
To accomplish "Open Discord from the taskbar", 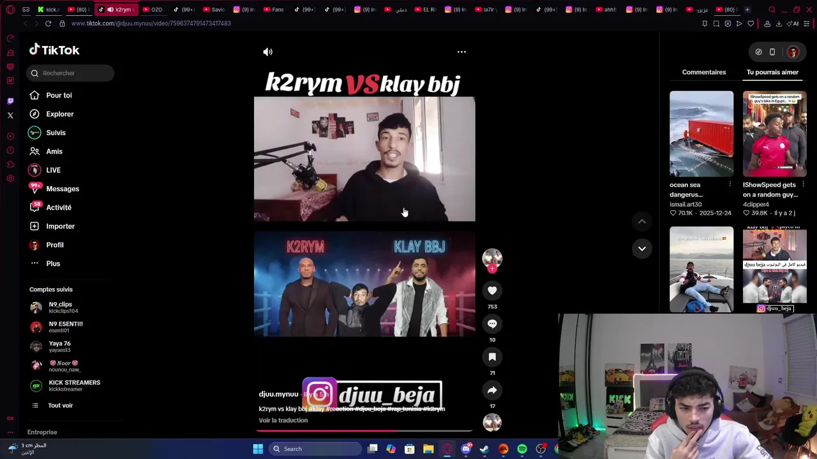I will click(x=466, y=449).
